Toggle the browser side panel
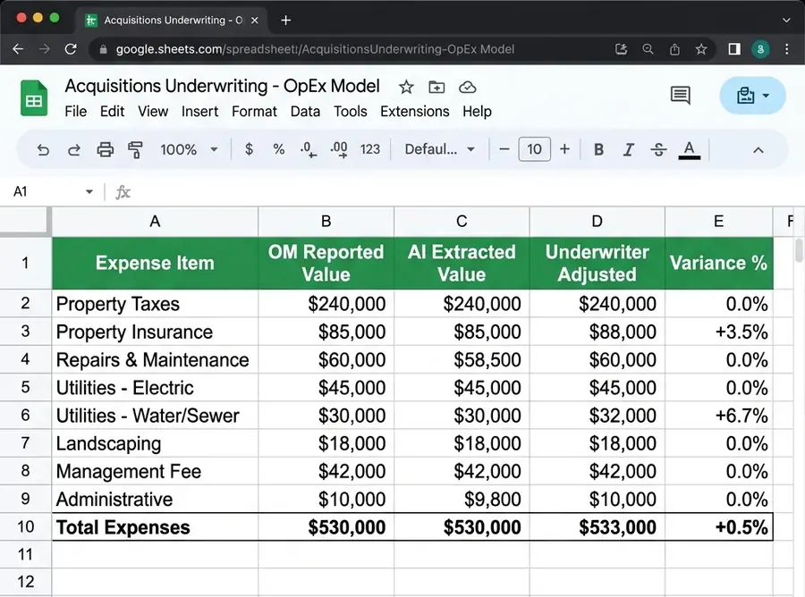This screenshot has height=597, width=805. point(734,49)
